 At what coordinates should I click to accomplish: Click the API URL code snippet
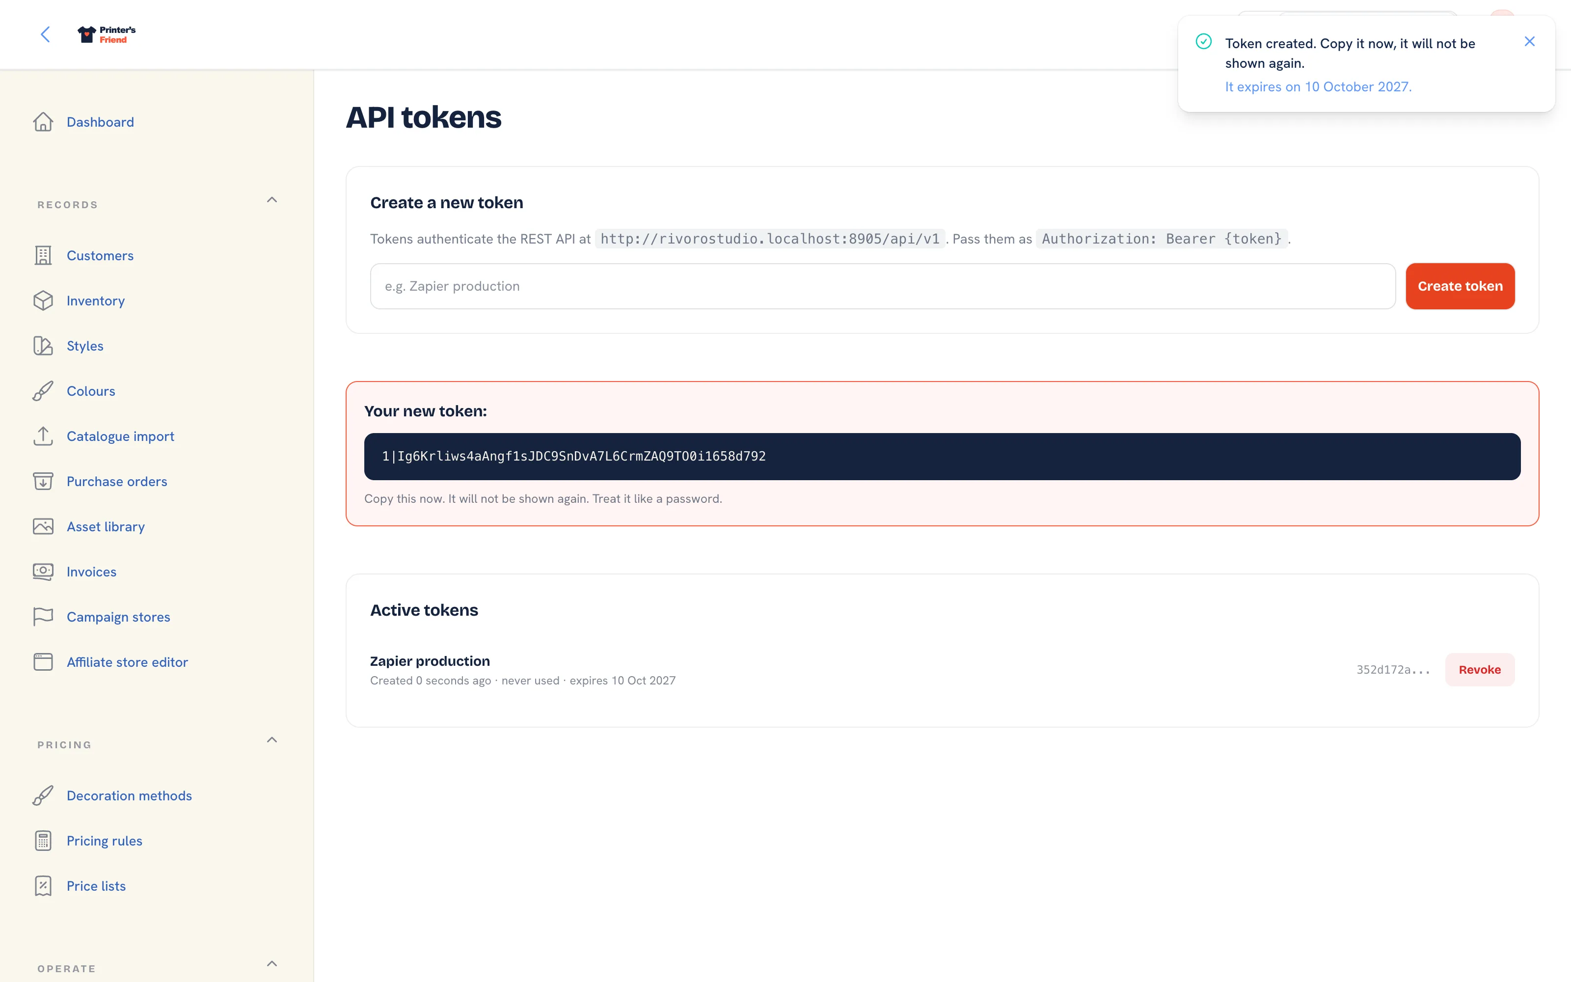tap(770, 239)
